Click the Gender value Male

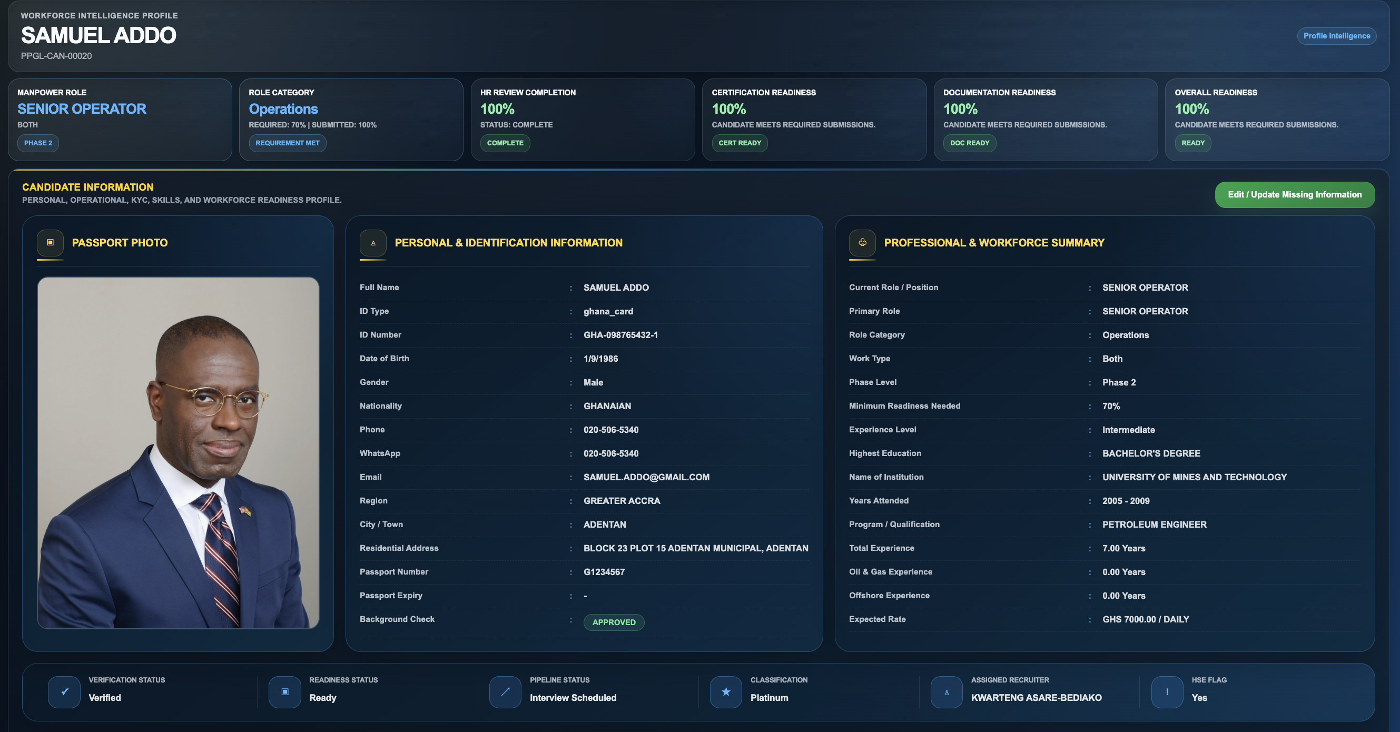point(593,382)
